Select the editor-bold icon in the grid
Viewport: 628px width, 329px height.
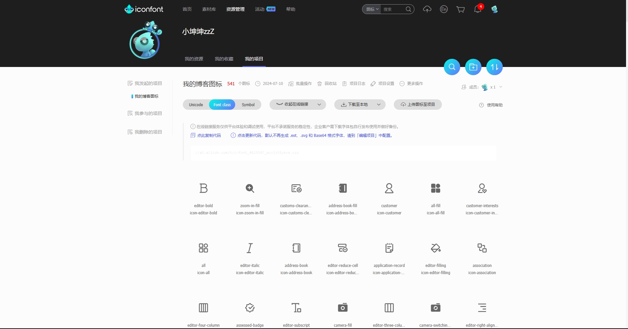[203, 188]
